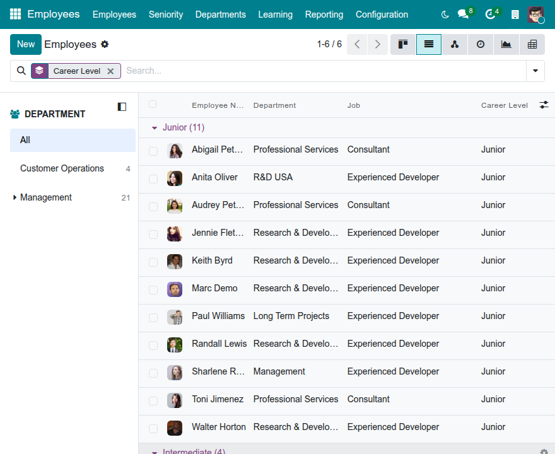Viewport: 555px width, 454px height.
Task: Select All departments filter
Action: point(73,140)
